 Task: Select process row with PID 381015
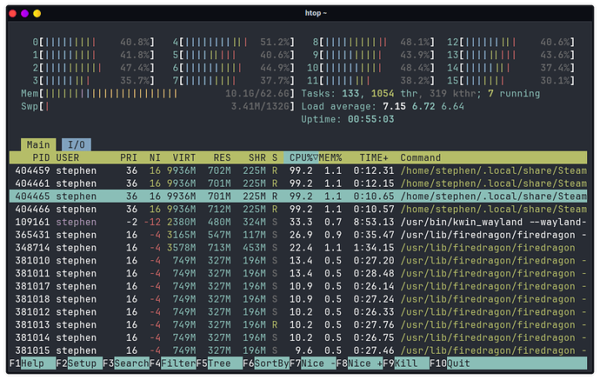pyautogui.click(x=298, y=350)
